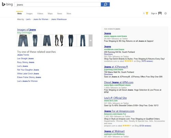Click the www.zappos.com/Jeans URL

115,36
